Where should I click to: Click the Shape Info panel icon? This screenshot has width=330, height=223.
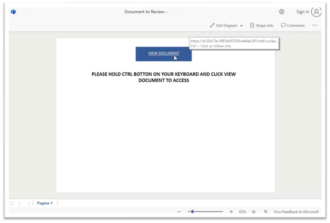[252, 25]
